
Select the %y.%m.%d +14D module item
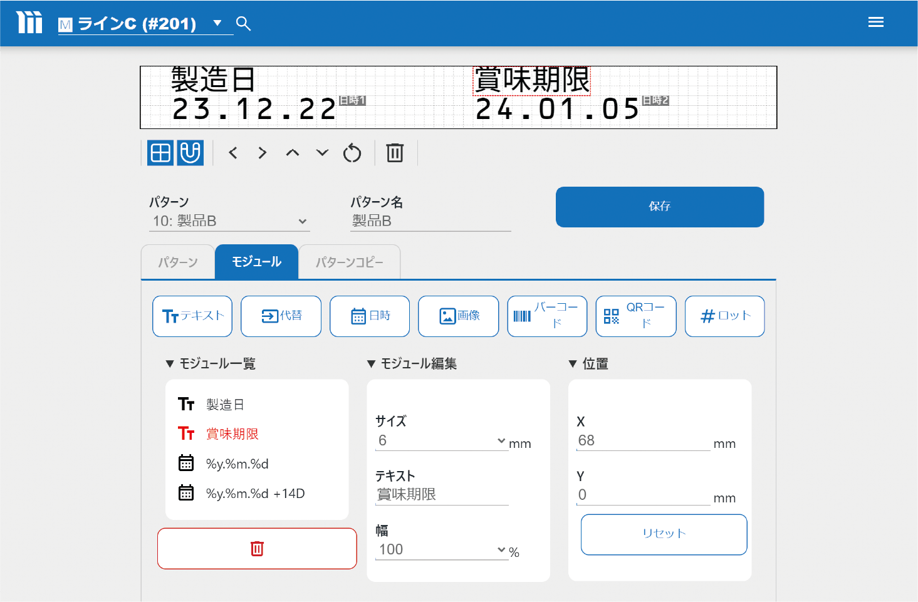pos(255,494)
